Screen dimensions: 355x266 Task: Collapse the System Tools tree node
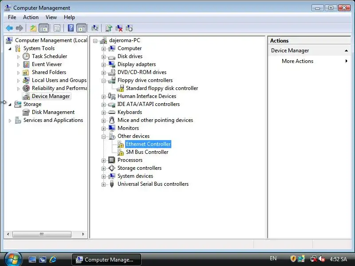(x=10, y=49)
